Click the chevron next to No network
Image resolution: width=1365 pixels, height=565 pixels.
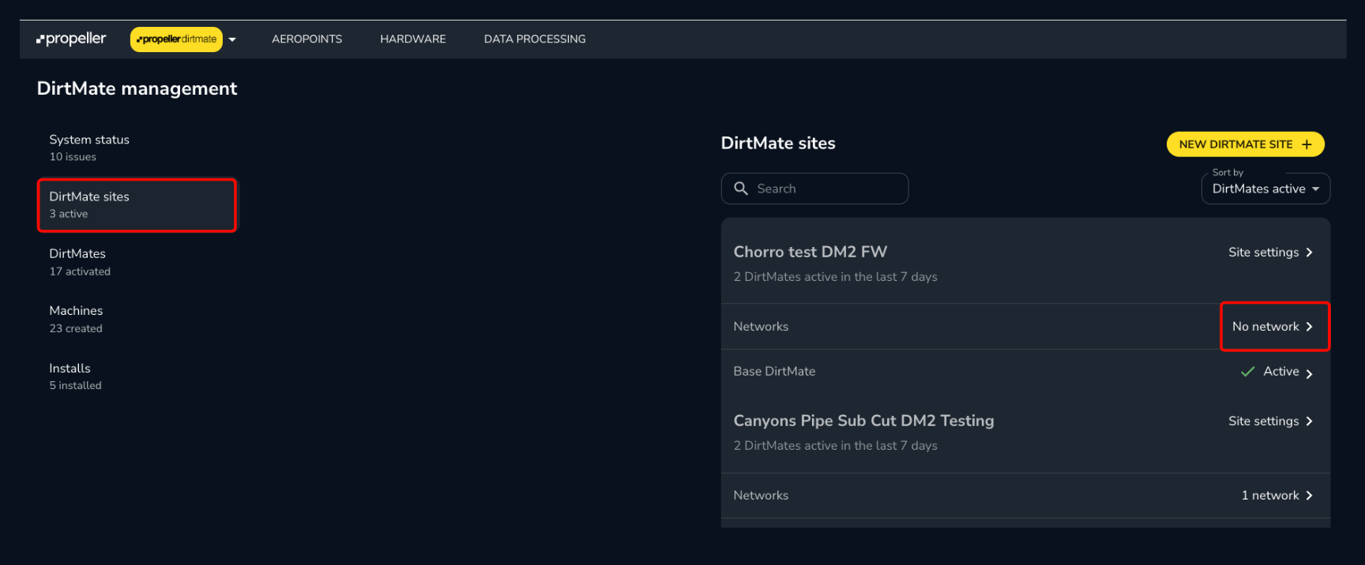pos(1309,327)
